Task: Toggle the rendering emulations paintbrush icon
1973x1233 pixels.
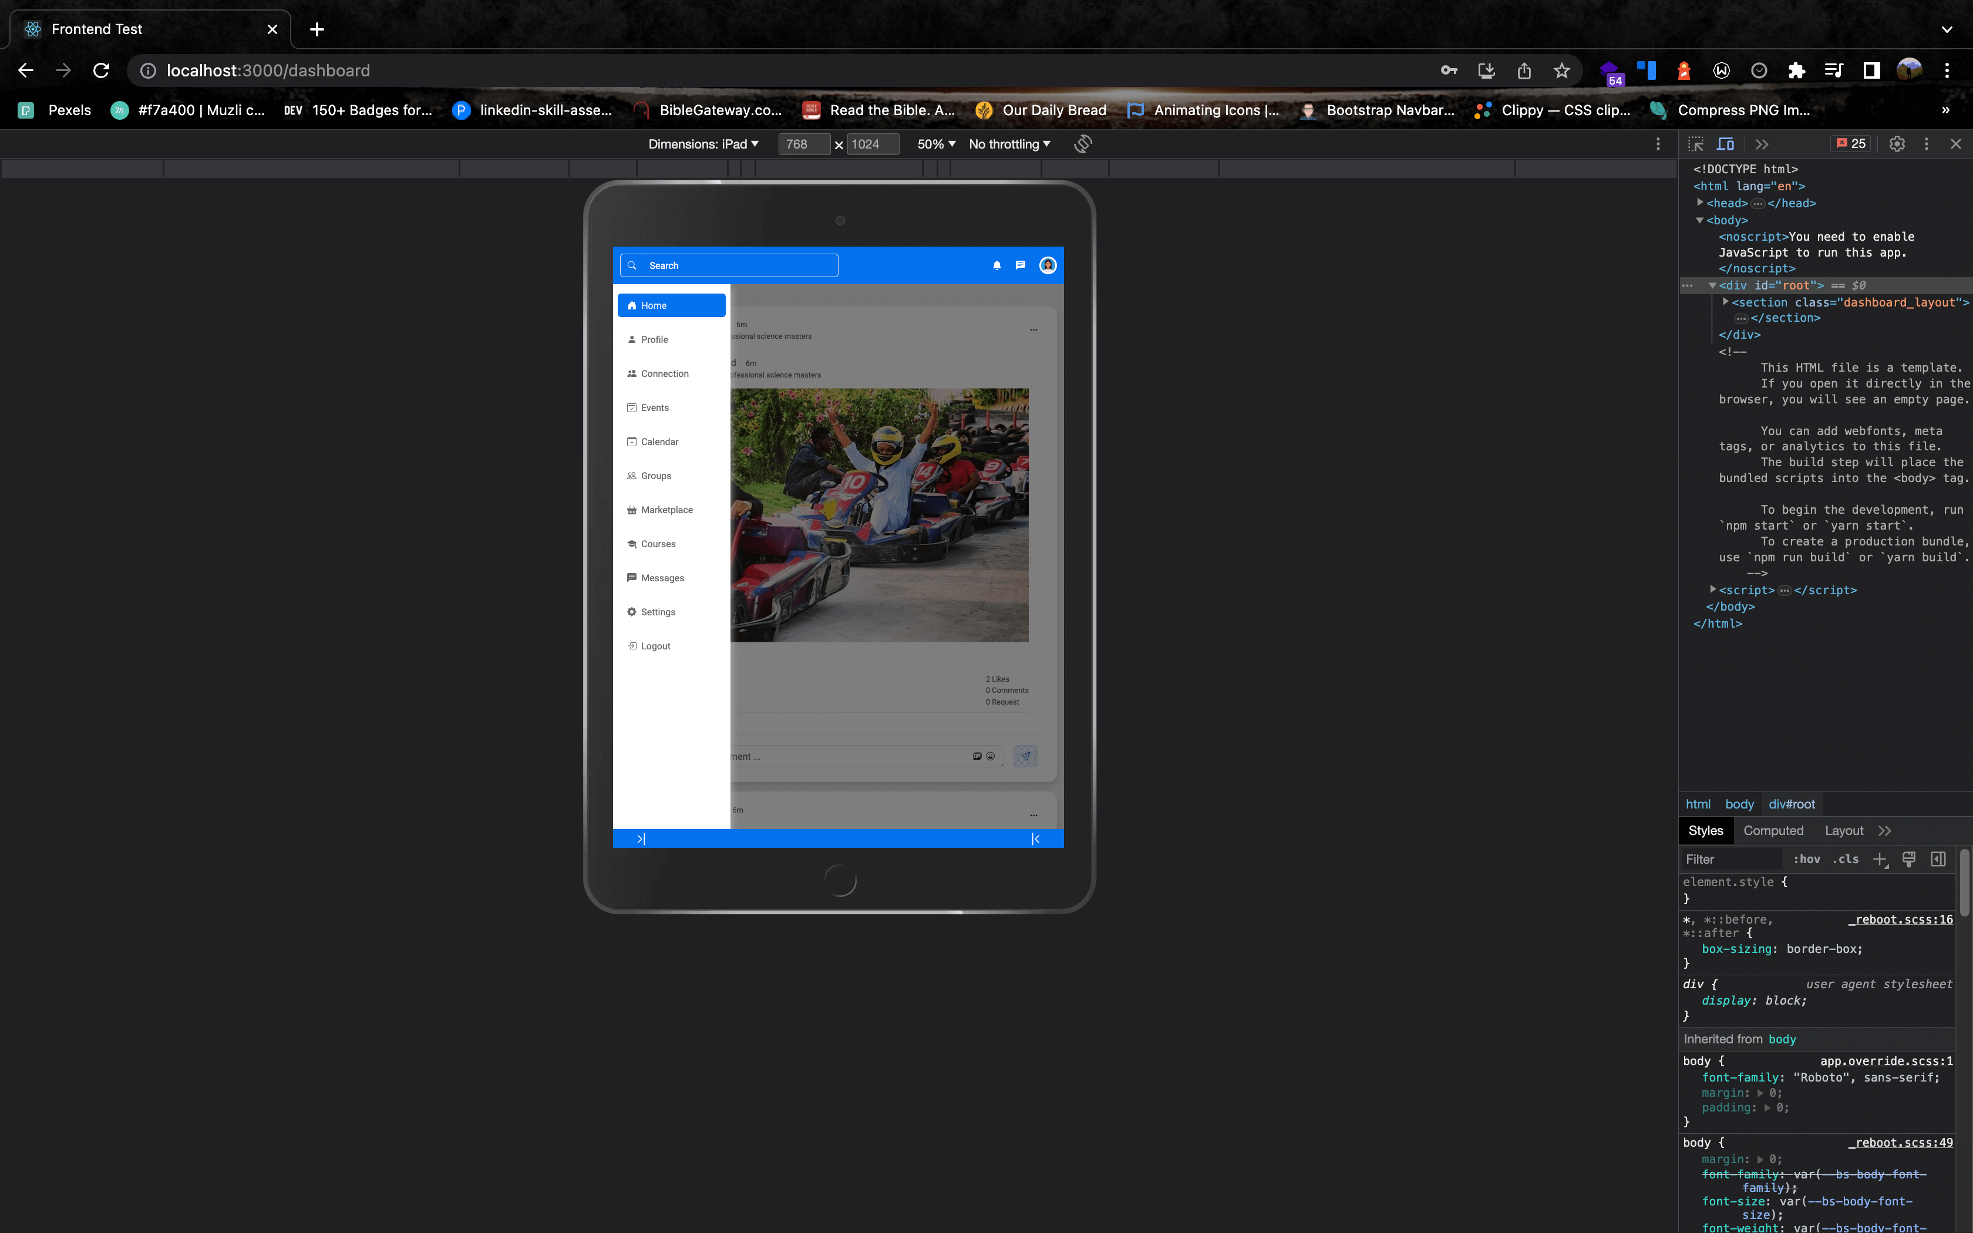Action: pyautogui.click(x=1908, y=860)
